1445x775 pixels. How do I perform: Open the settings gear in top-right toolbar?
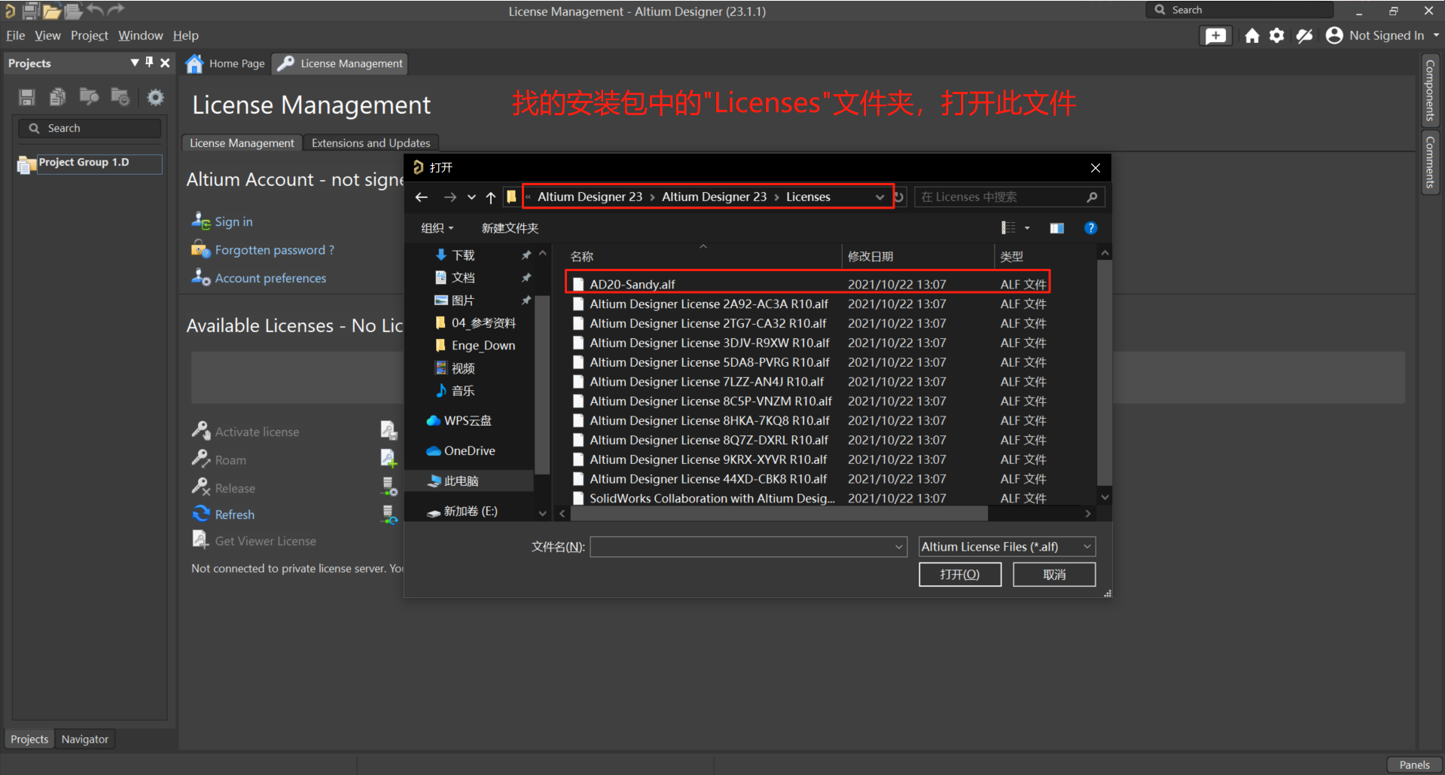pyautogui.click(x=1276, y=35)
